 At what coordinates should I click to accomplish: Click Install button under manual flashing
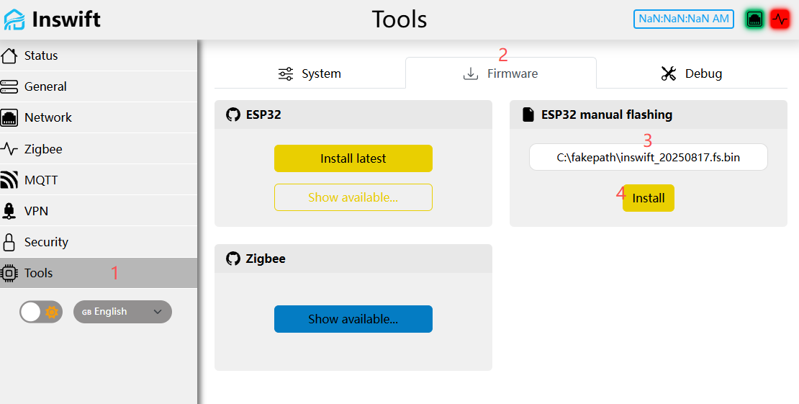click(x=648, y=198)
